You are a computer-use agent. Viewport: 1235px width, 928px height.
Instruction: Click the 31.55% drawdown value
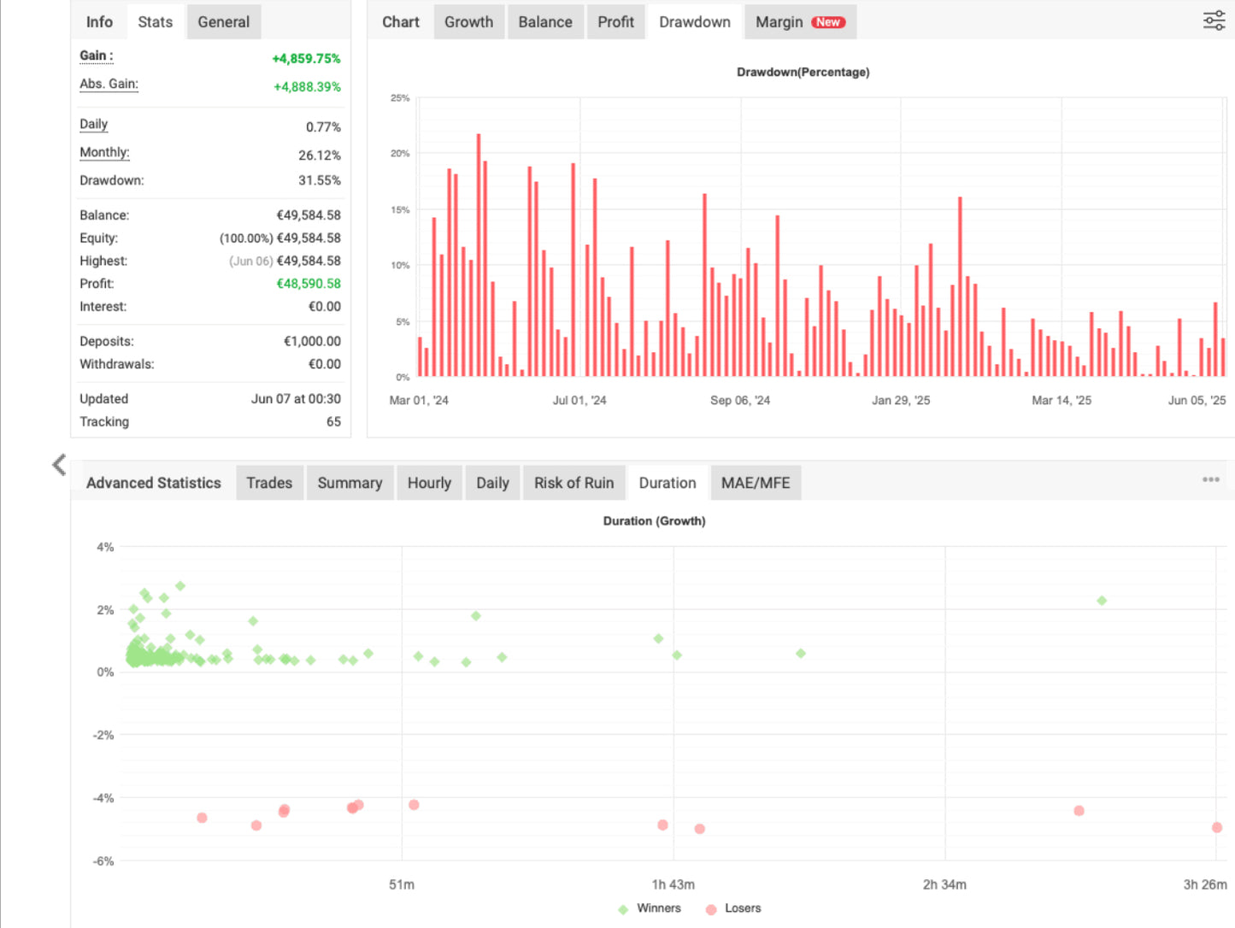click(x=320, y=180)
